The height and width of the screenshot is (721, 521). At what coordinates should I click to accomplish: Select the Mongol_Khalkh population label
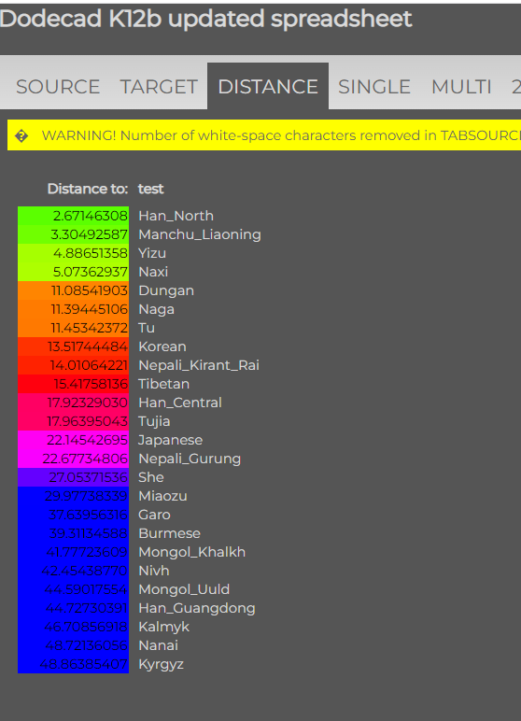coord(191,552)
